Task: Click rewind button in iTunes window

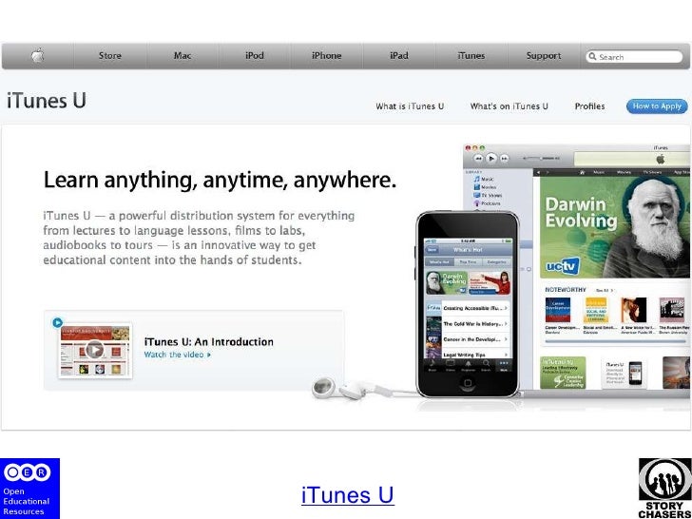Action: tap(478, 158)
